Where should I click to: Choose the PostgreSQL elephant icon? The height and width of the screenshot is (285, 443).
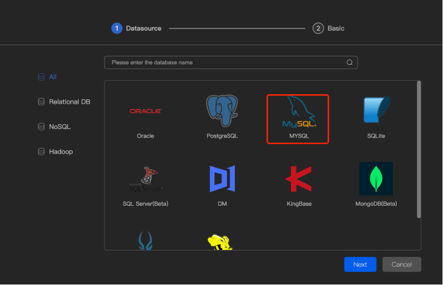coord(222,111)
